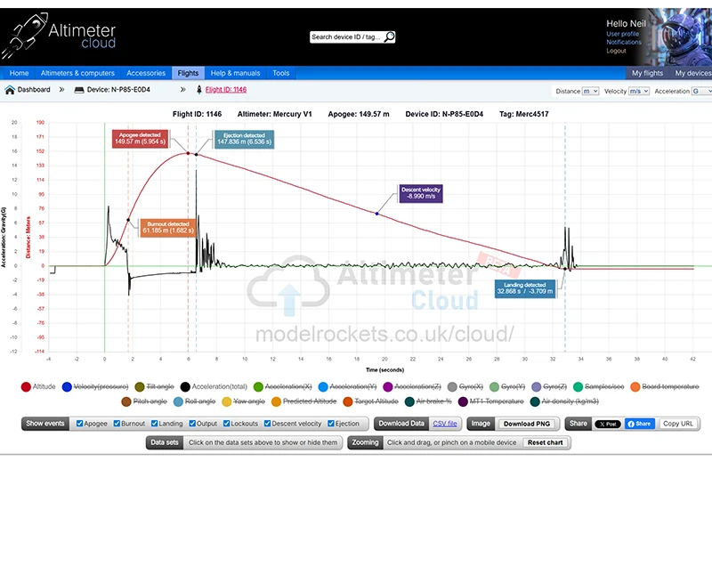Viewport: 712px width, 575px height.
Task: Open the Velocity units dropdown
Action: click(x=638, y=91)
